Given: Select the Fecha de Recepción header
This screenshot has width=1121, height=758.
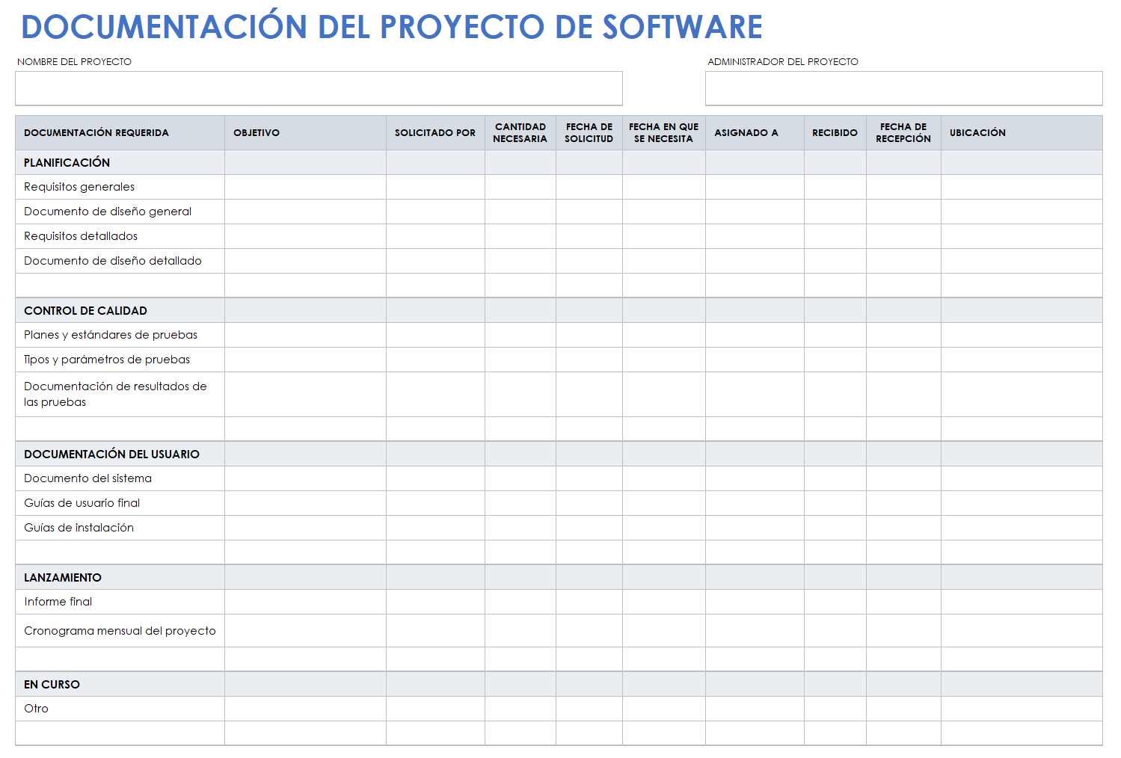Looking at the screenshot, I should coord(903,133).
